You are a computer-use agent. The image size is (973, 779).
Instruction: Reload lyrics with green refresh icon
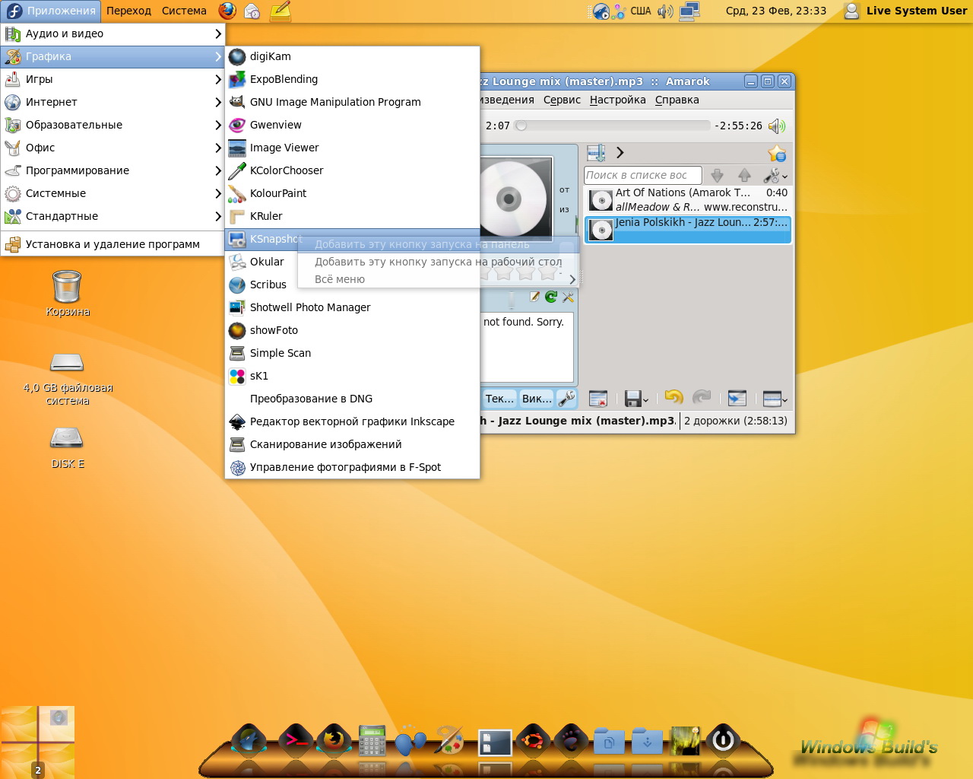pos(551,297)
